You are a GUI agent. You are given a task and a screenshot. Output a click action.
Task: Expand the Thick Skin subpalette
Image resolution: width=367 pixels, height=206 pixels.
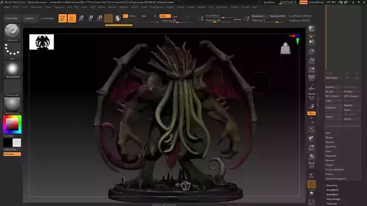coord(332,204)
